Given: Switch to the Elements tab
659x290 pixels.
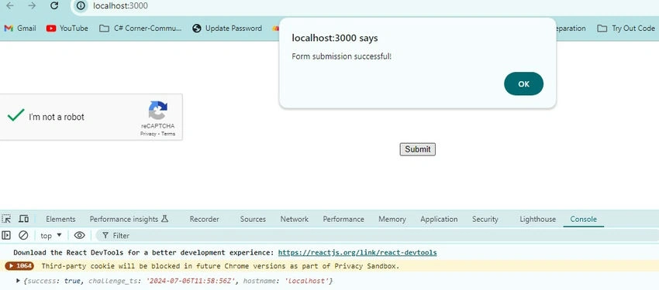Looking at the screenshot, I should [x=60, y=219].
